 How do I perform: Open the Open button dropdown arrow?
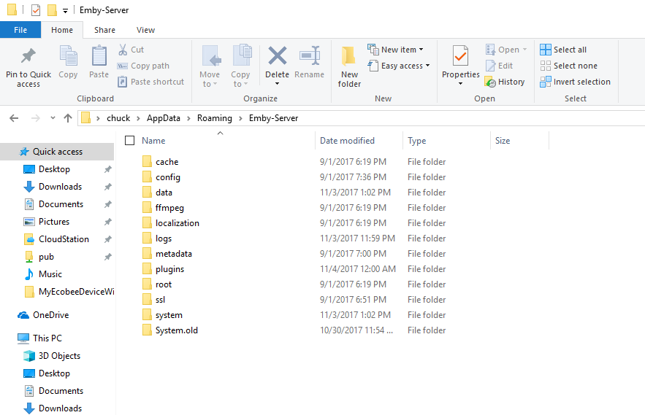524,50
